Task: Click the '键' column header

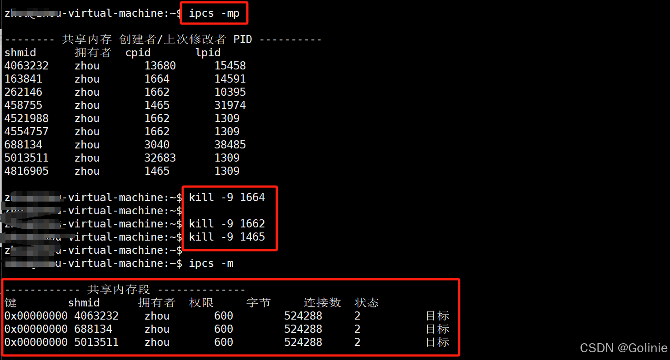Action: [x=10, y=302]
